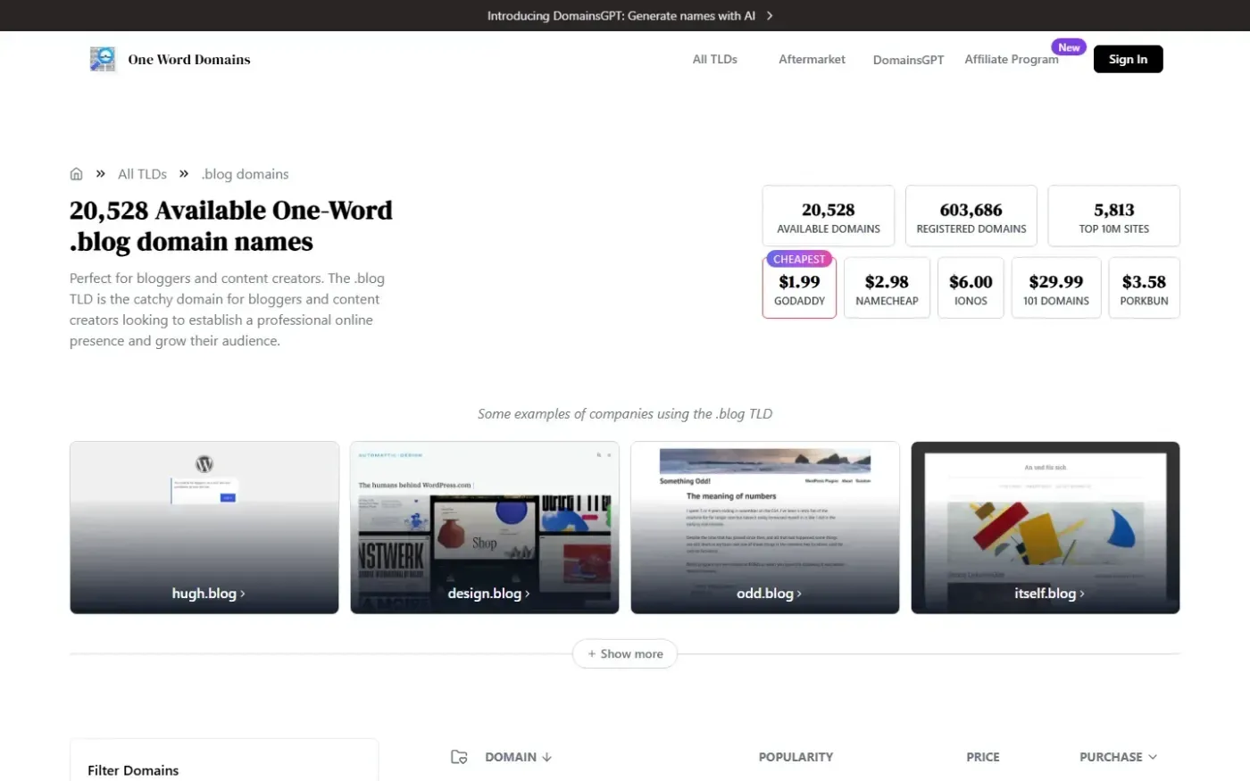Expand examples with Show more

pos(625,654)
